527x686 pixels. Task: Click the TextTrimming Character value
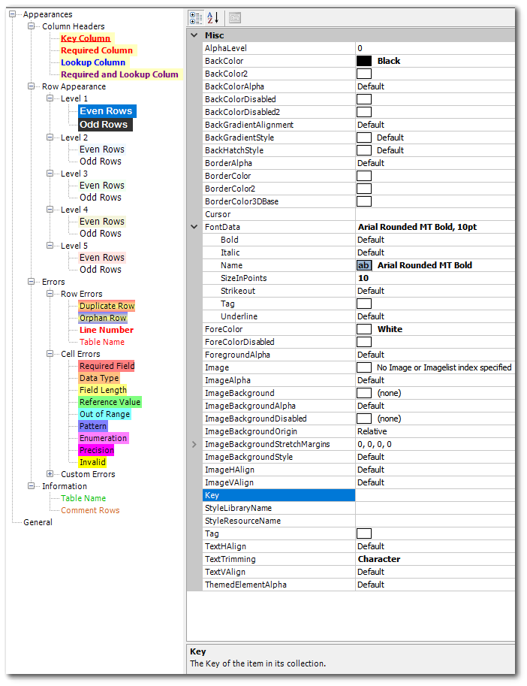[x=379, y=559]
